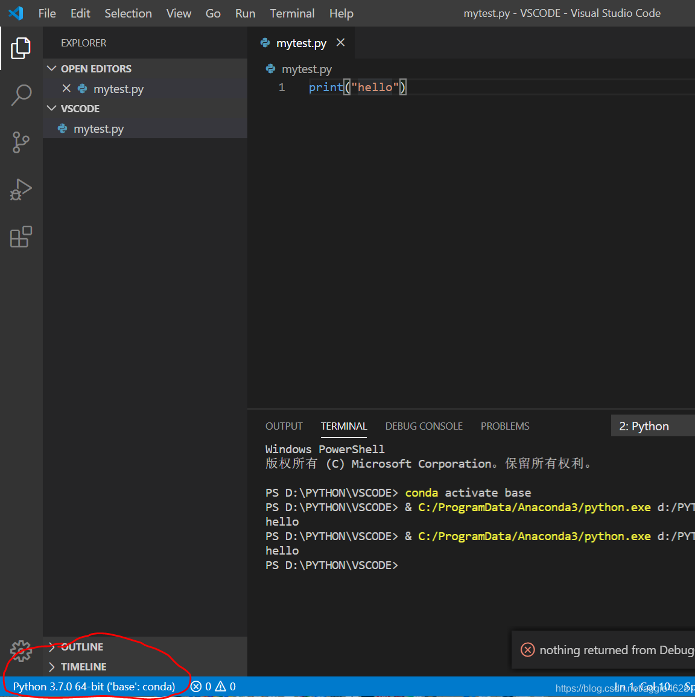Image resolution: width=695 pixels, height=700 pixels.
Task: Click Python 3.7.0 interpreter in status bar
Action: [x=94, y=687]
